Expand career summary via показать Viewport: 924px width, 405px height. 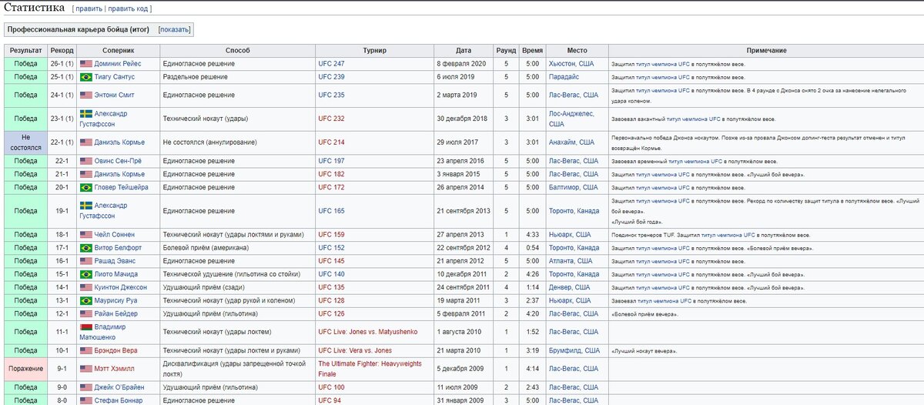174,29
